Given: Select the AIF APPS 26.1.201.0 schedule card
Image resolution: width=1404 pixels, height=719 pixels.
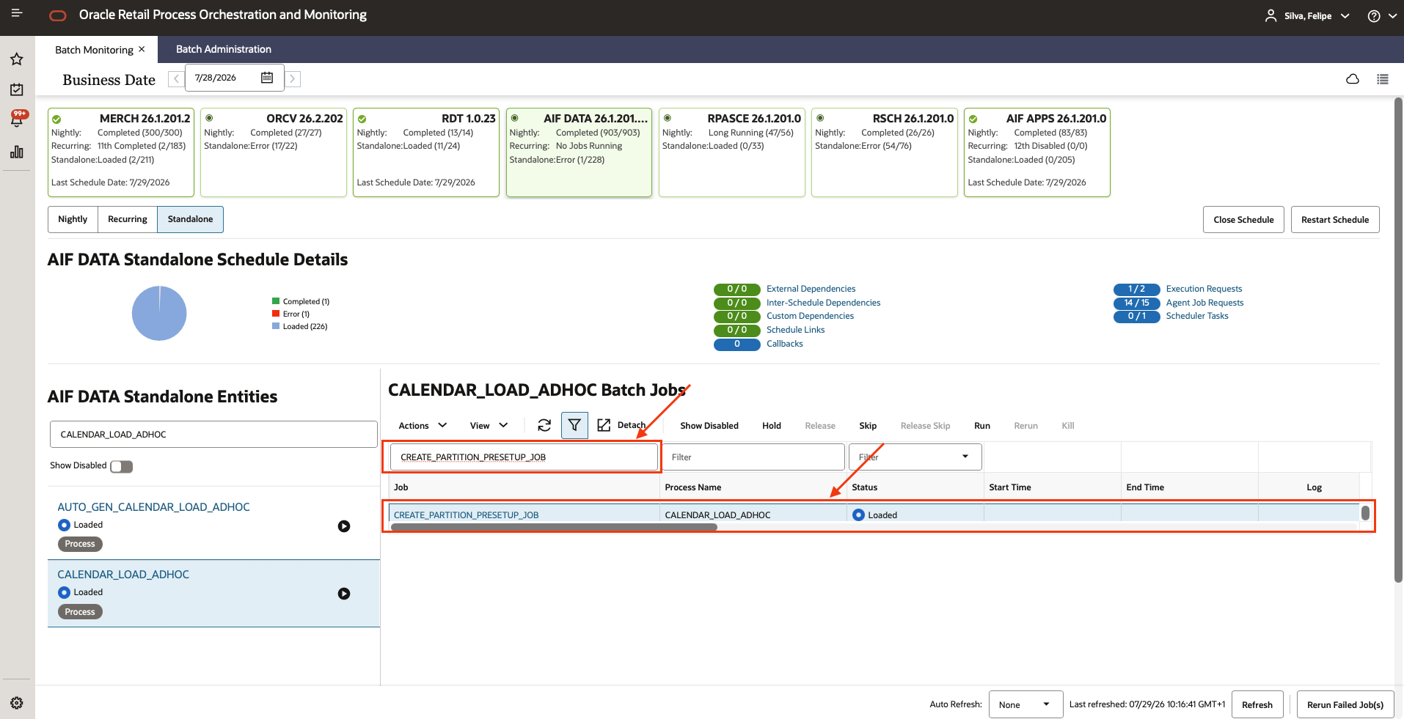Looking at the screenshot, I should (1037, 152).
